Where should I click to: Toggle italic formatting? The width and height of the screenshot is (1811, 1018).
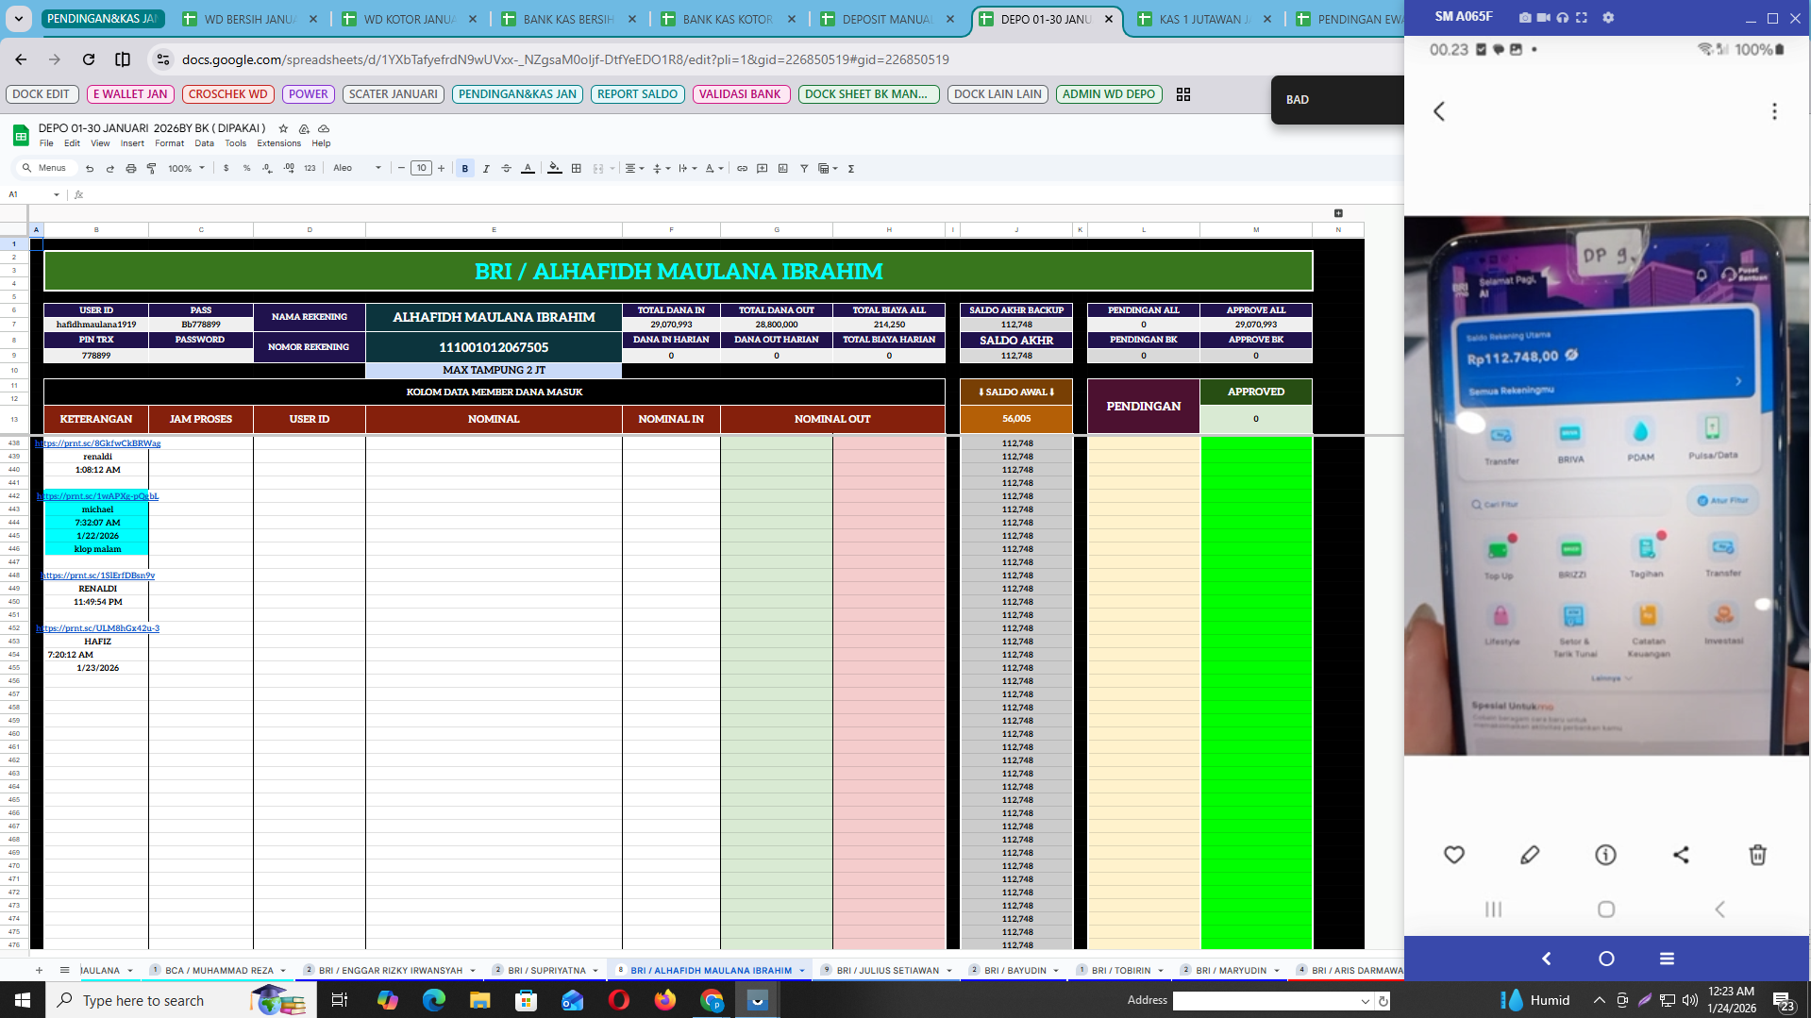pyautogui.click(x=486, y=169)
